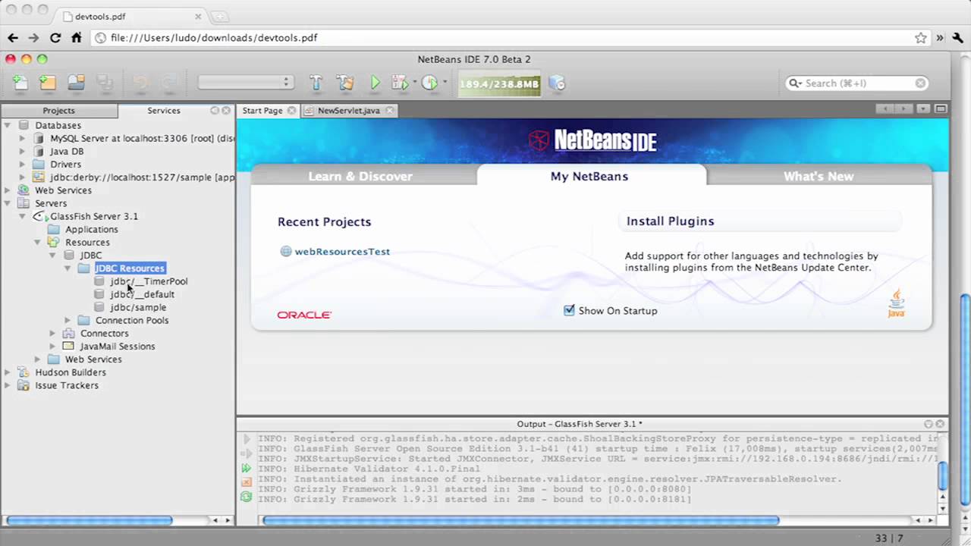Click the Services panel horizontal scrollbar
The height and width of the screenshot is (546, 971).
(x=90, y=520)
